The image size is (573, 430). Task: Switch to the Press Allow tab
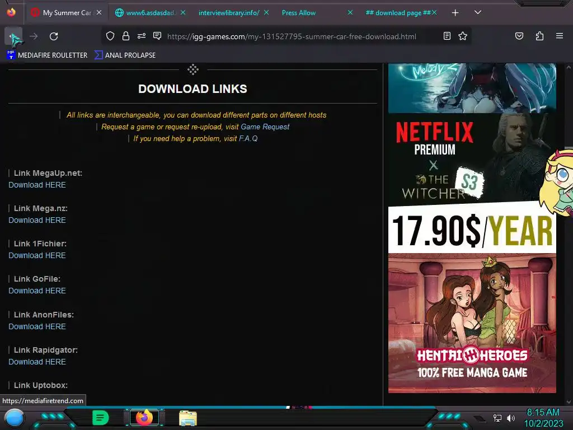(x=299, y=13)
